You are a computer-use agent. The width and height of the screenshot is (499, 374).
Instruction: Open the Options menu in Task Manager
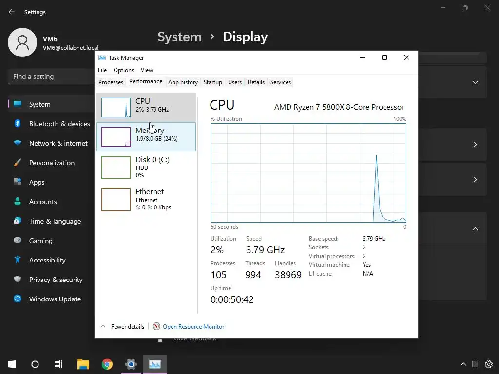(x=124, y=70)
